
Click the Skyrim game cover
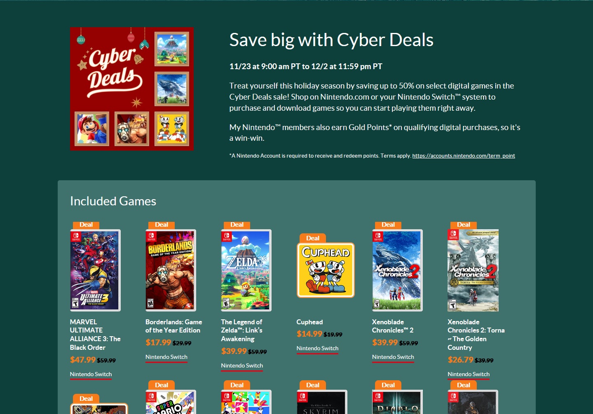322,402
